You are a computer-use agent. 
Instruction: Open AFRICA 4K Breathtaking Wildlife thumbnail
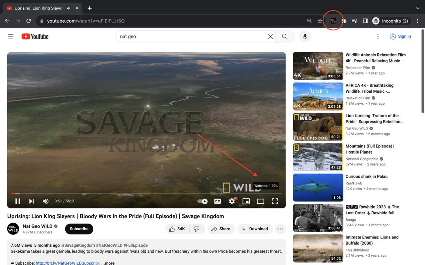point(318,96)
